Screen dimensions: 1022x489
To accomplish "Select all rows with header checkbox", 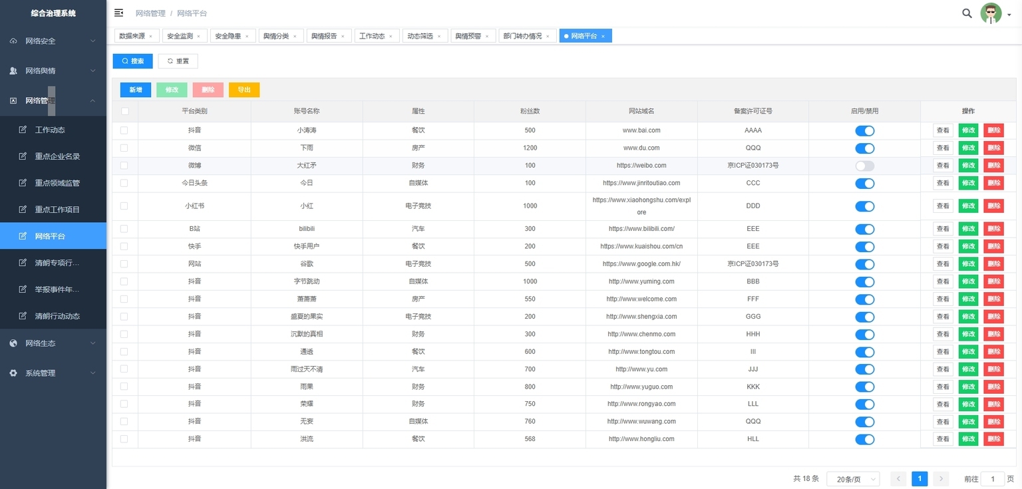I will pyautogui.click(x=124, y=111).
